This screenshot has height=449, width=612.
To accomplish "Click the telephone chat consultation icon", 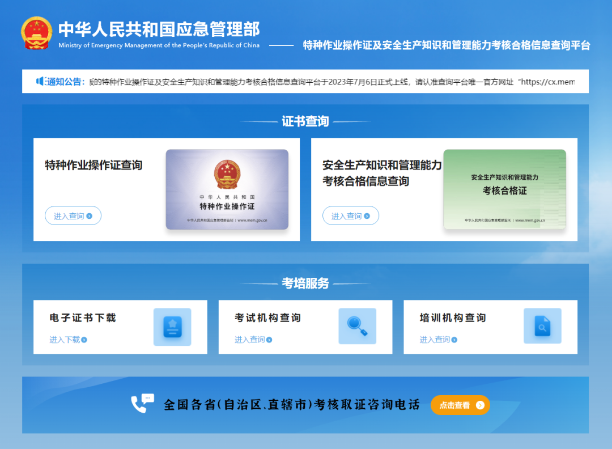I will tap(142, 403).
